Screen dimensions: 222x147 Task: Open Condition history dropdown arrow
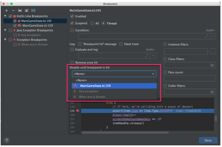[213, 36]
